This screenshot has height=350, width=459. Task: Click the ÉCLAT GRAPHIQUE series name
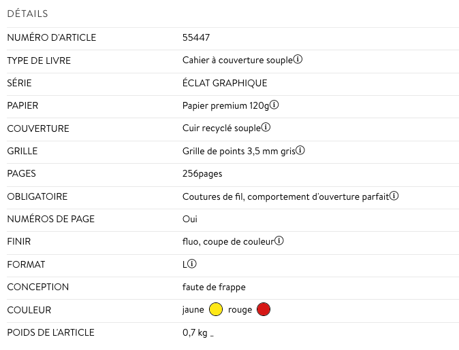pyautogui.click(x=225, y=83)
